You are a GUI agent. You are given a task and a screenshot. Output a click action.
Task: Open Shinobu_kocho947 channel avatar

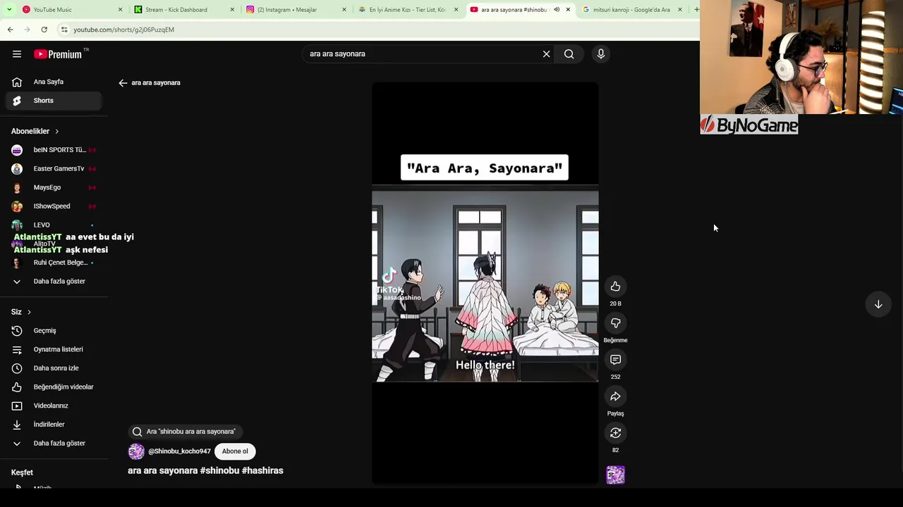point(136,451)
